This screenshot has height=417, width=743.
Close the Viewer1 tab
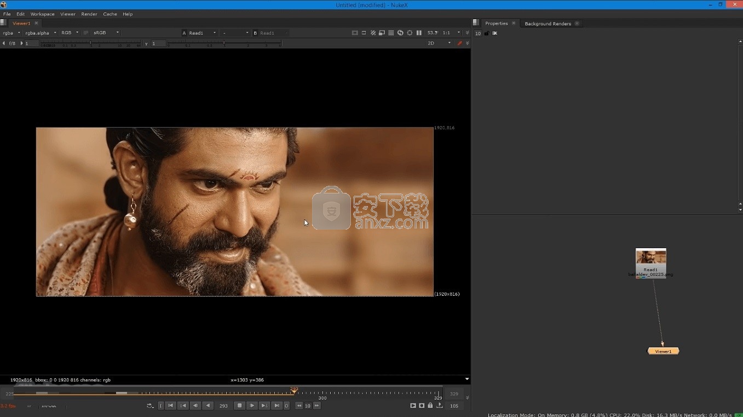pyautogui.click(x=37, y=23)
